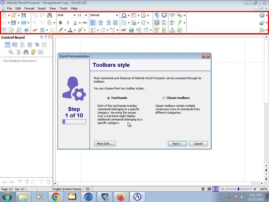Open the font size 11 dropdown

(x=86, y=15)
